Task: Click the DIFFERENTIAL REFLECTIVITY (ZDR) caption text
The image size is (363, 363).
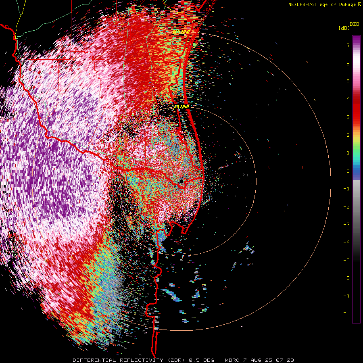Action: (x=129, y=360)
